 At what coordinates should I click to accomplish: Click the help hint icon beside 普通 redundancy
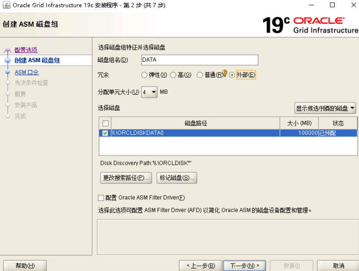pos(225,73)
